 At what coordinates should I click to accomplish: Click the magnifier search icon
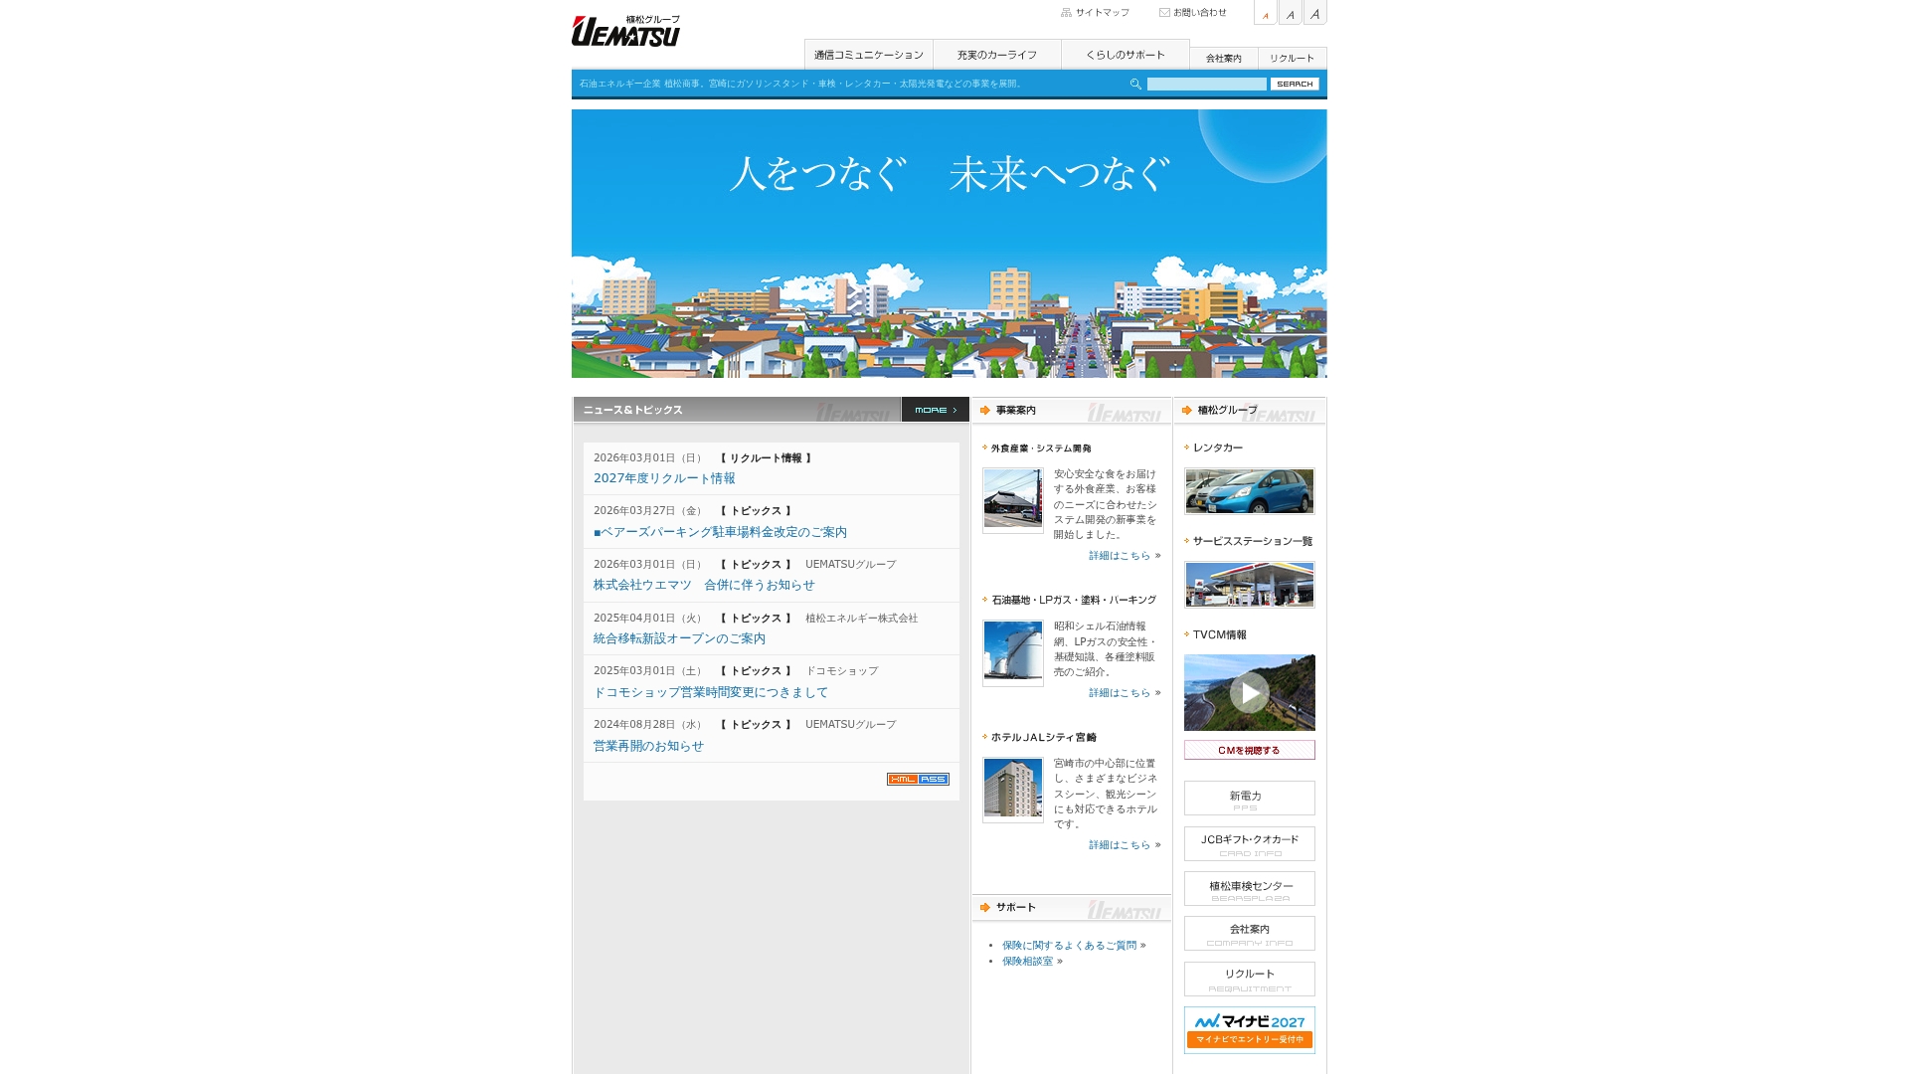pos(1135,85)
